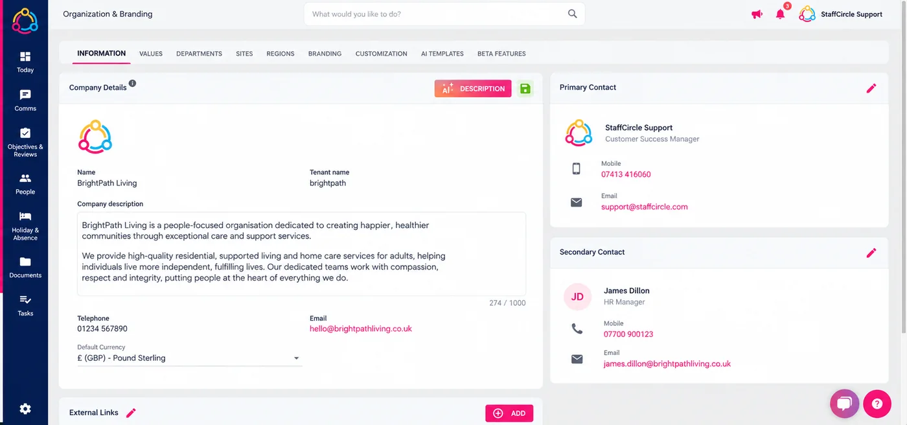Image resolution: width=907 pixels, height=425 pixels.
Task: Click the telephone value 01234 567890
Action: (x=102, y=328)
